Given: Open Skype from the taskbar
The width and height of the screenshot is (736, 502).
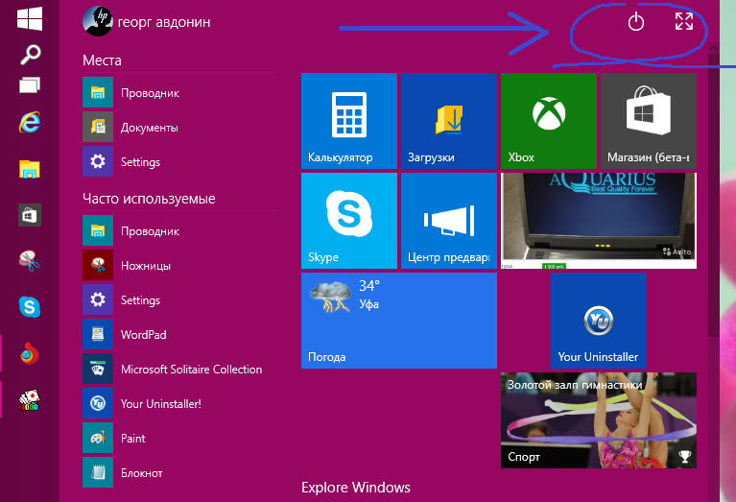Looking at the screenshot, I should point(30,307).
